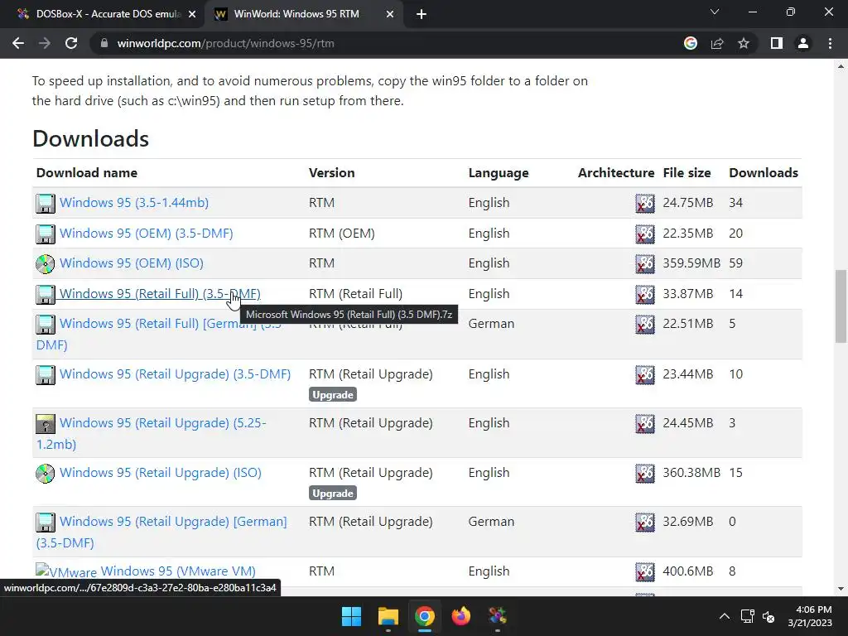Click the Version column header
This screenshot has width=848, height=636.
(x=331, y=173)
